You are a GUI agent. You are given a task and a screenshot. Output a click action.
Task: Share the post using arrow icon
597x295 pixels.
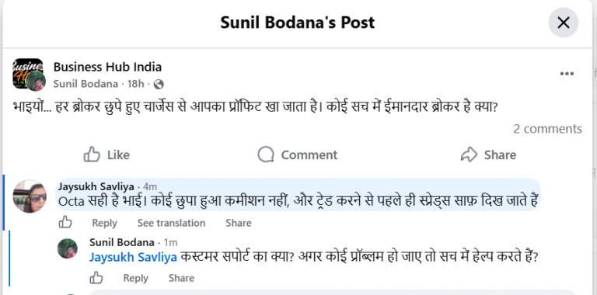(x=488, y=154)
